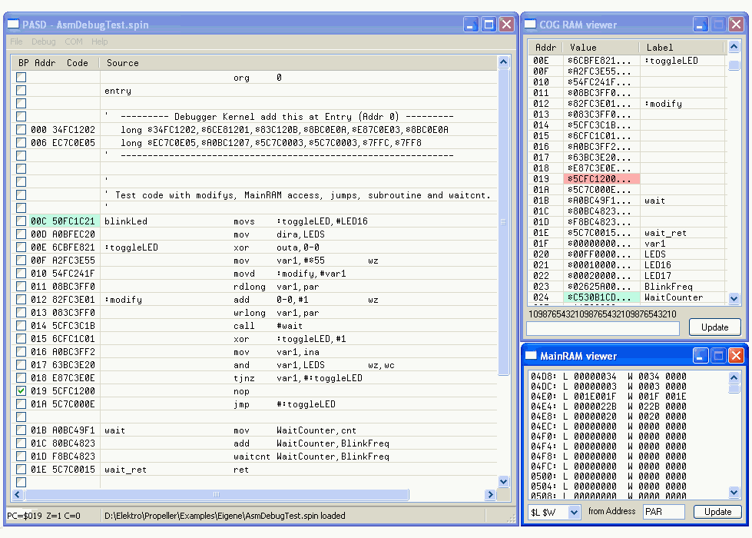Screen dimensions: 752x538
Task: Click the PAR address input field
Action: pos(664,512)
